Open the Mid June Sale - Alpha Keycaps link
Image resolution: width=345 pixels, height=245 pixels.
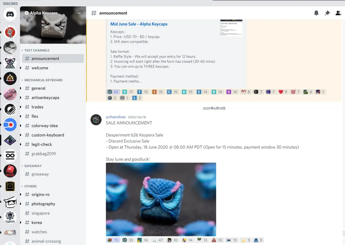pos(139,24)
